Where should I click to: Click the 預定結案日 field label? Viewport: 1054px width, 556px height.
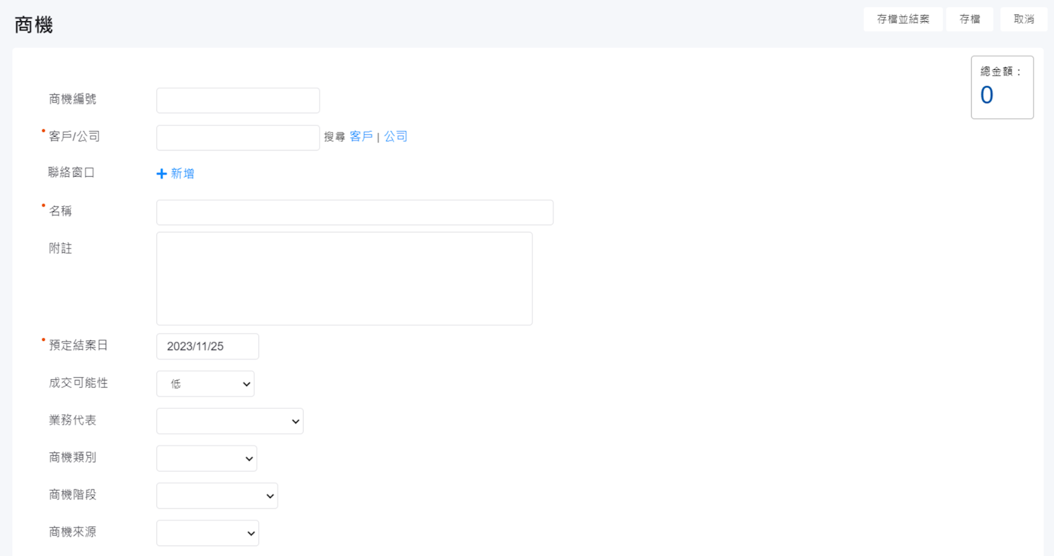click(x=78, y=345)
